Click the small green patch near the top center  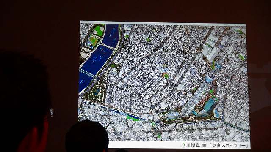pos(149,39)
